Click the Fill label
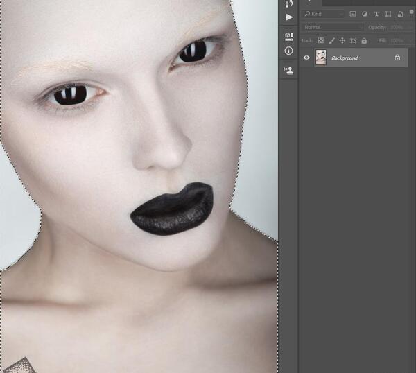Image resolution: width=416 pixels, height=373 pixels. [x=382, y=41]
